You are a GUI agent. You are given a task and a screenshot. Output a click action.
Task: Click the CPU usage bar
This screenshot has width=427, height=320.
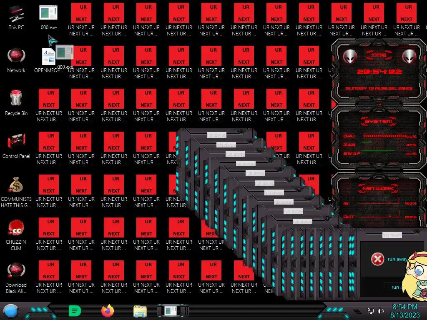pyautogui.click(x=384, y=136)
